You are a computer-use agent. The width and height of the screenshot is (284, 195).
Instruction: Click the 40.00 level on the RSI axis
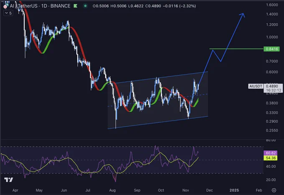point(271,166)
